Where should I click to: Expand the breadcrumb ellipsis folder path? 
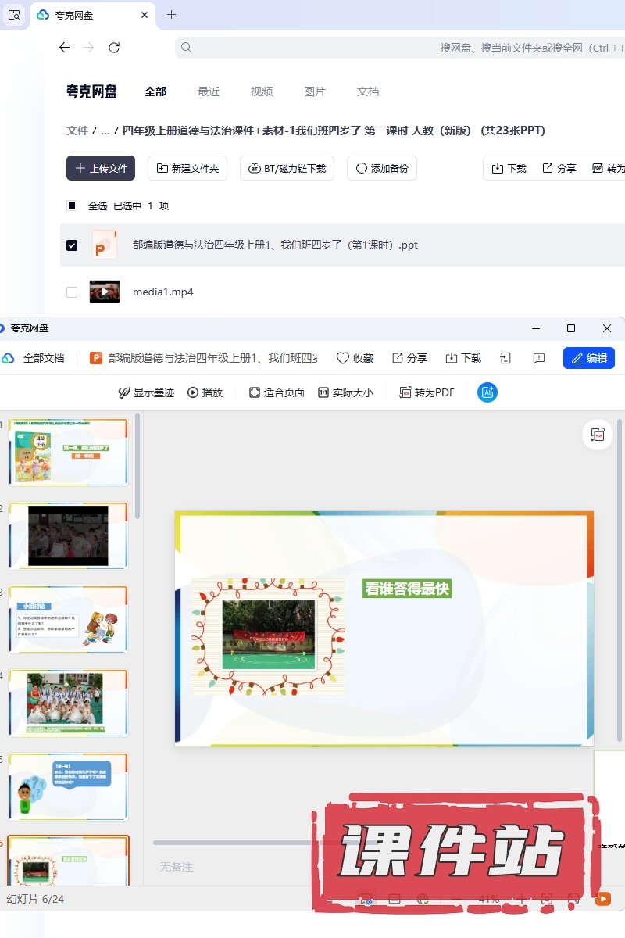click(105, 131)
